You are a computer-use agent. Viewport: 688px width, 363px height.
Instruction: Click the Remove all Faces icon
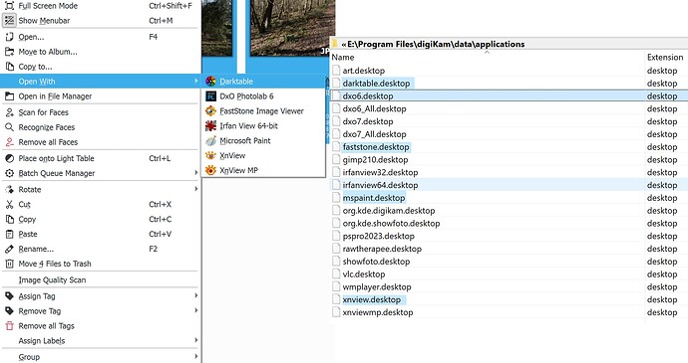pyautogui.click(x=9, y=142)
